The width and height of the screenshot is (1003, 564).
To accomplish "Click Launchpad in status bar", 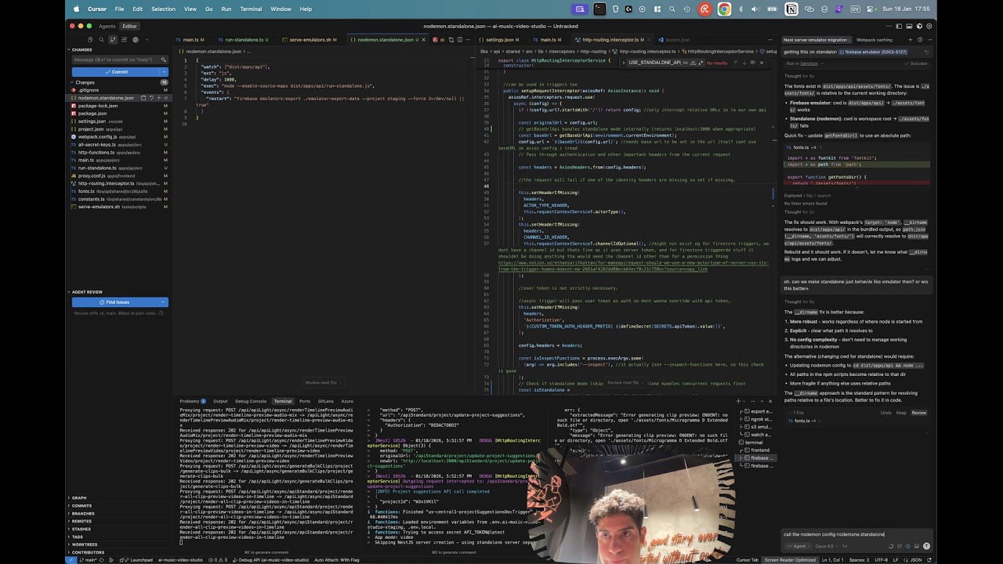I will (x=137, y=560).
